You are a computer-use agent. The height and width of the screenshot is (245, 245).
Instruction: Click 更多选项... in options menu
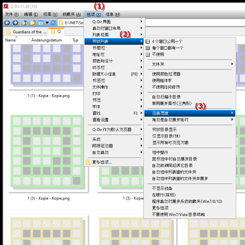tap(102, 162)
